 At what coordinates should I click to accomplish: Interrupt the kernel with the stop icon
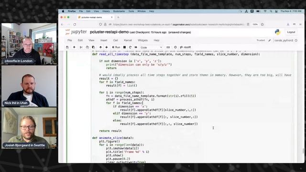pyautogui.click(x=124, y=47)
